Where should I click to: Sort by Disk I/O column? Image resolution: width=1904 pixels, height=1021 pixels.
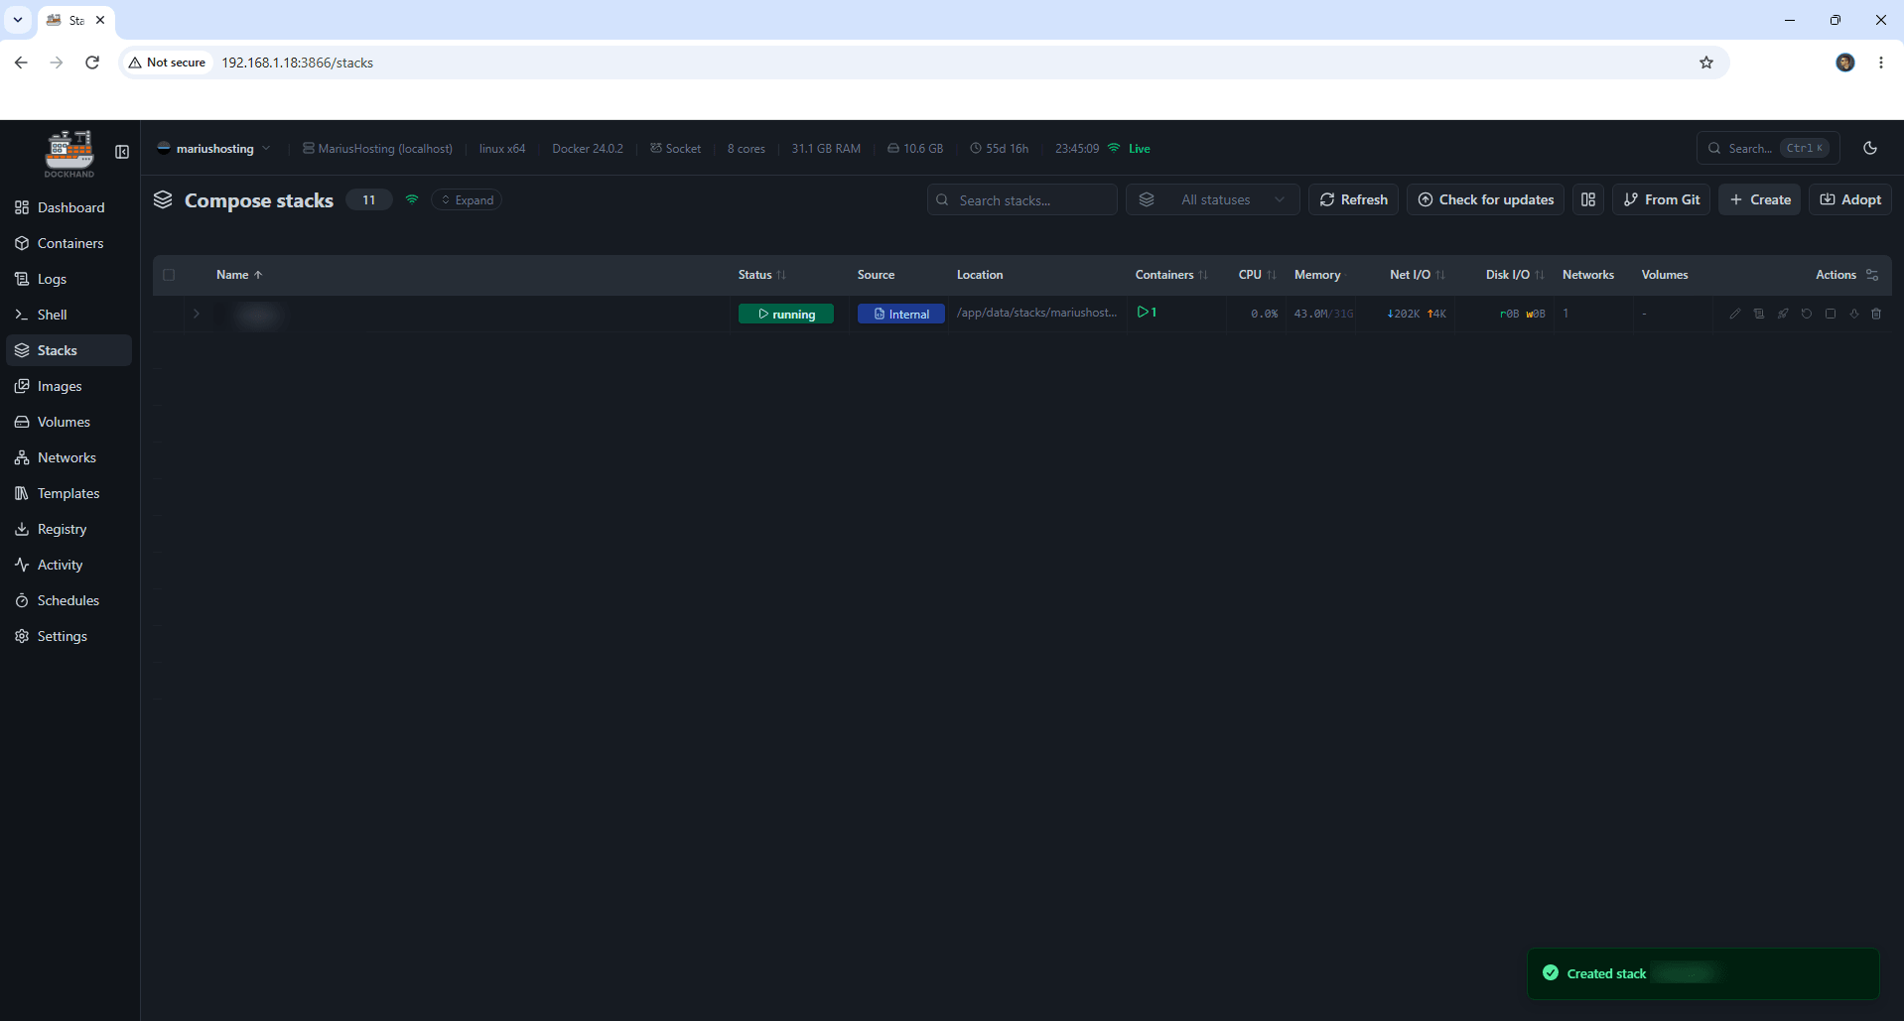[1515, 275]
